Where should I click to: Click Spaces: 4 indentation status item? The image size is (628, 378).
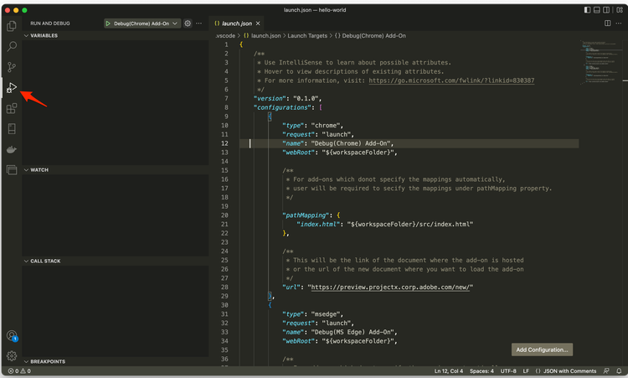tap(481, 371)
